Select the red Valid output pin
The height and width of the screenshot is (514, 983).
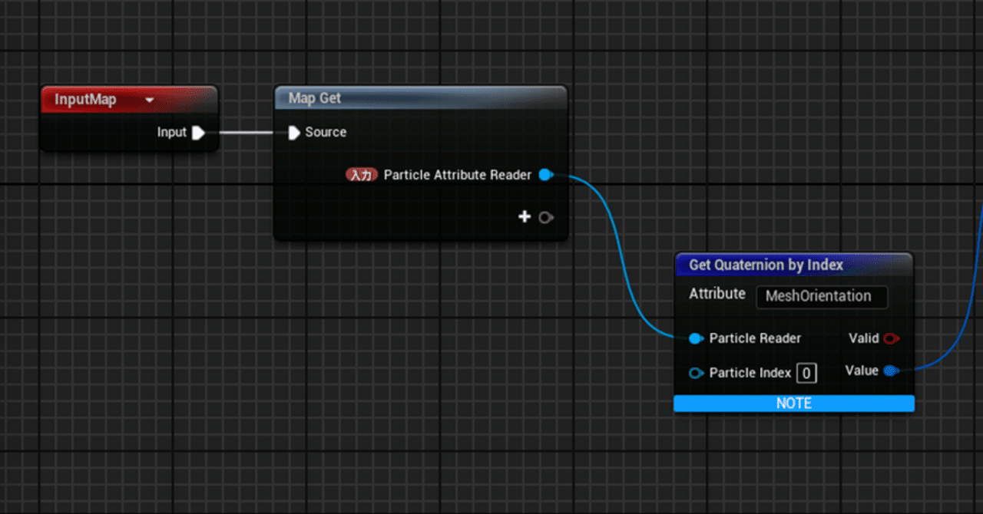[x=891, y=338]
